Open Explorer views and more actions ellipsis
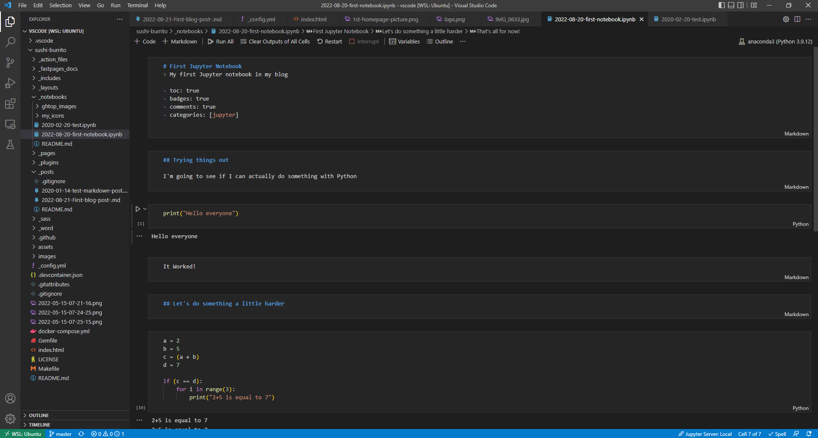 pos(120,19)
